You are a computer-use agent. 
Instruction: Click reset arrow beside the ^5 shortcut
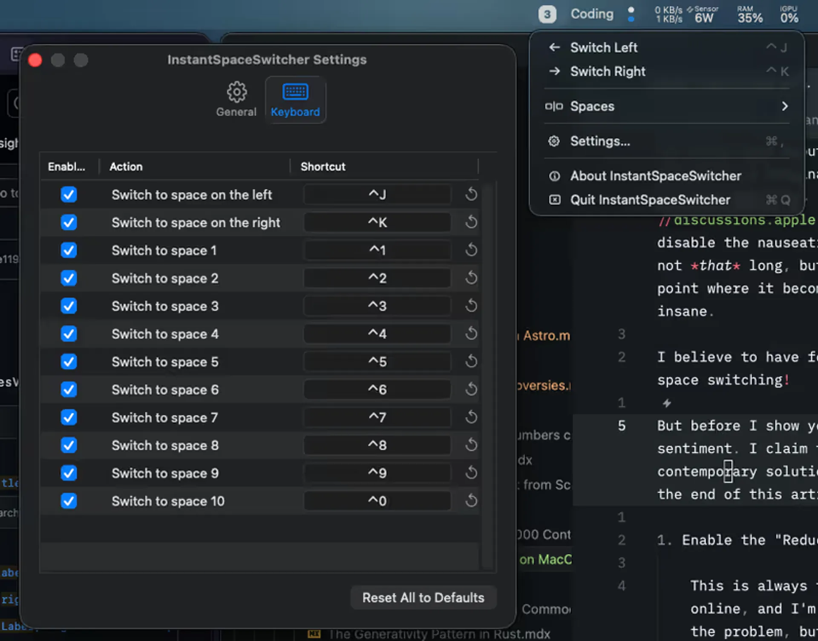(x=471, y=361)
